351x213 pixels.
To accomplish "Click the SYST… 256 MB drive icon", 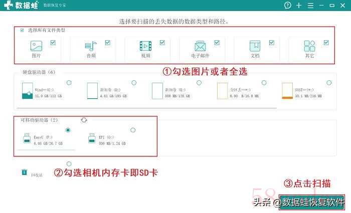I will coord(287,91).
